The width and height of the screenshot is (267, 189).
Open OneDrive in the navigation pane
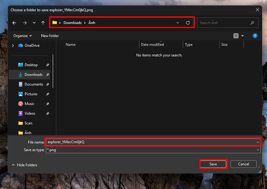pyautogui.click(x=29, y=46)
